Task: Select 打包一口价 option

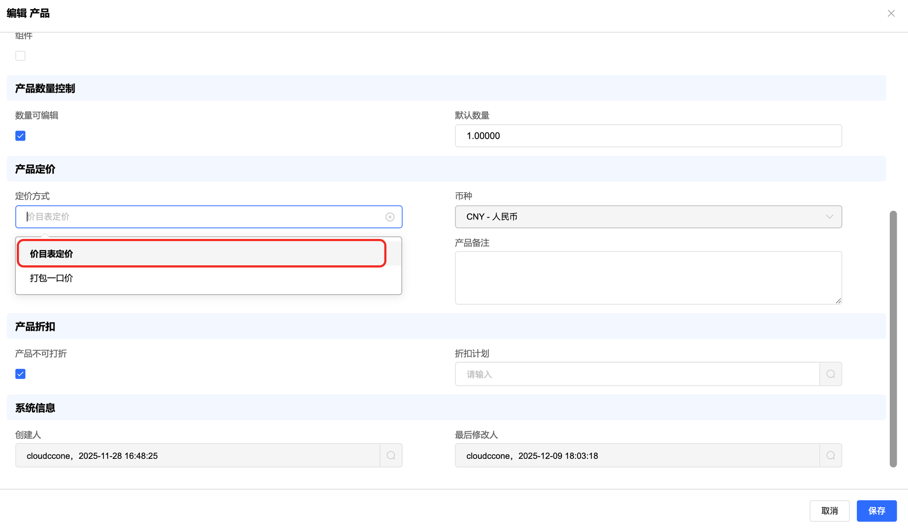Action: coord(52,278)
